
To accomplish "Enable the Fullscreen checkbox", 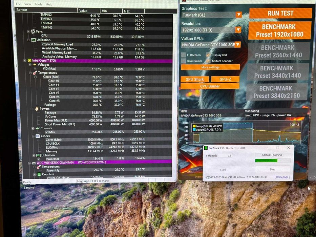I will pyautogui.click(x=183, y=55).
